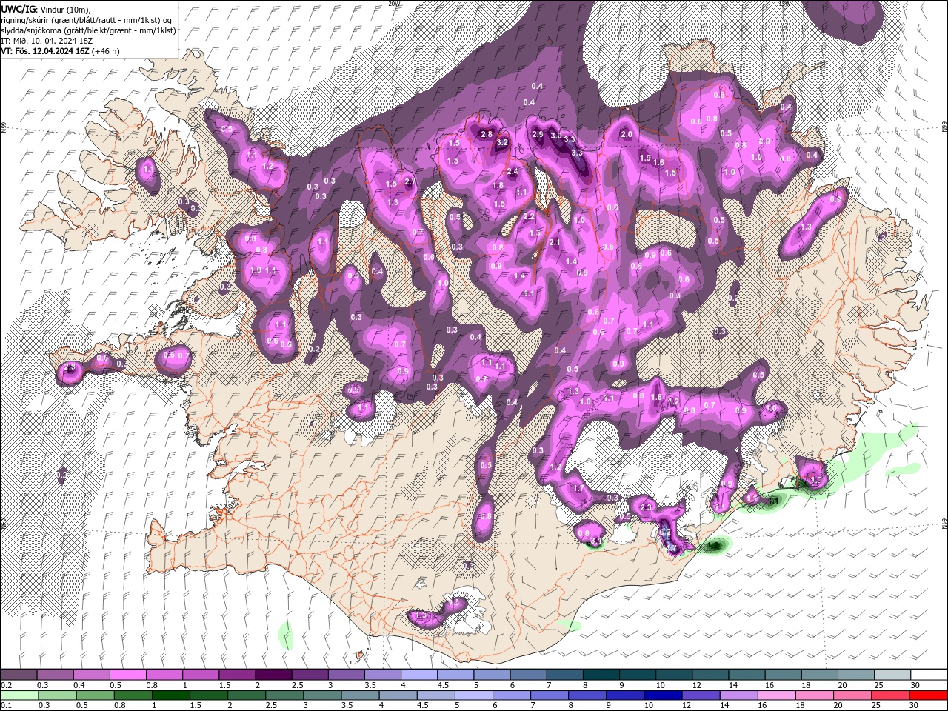Click the 20W longitude label
This screenshot has height=711, width=948.
pos(394,4)
